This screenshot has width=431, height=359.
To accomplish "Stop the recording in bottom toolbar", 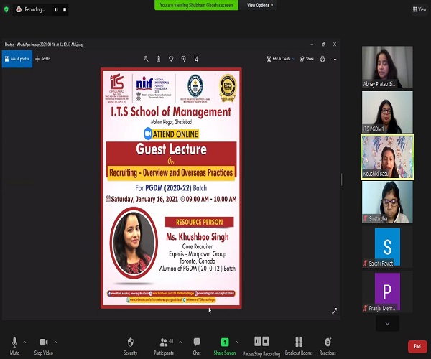I will pyautogui.click(x=266, y=342).
